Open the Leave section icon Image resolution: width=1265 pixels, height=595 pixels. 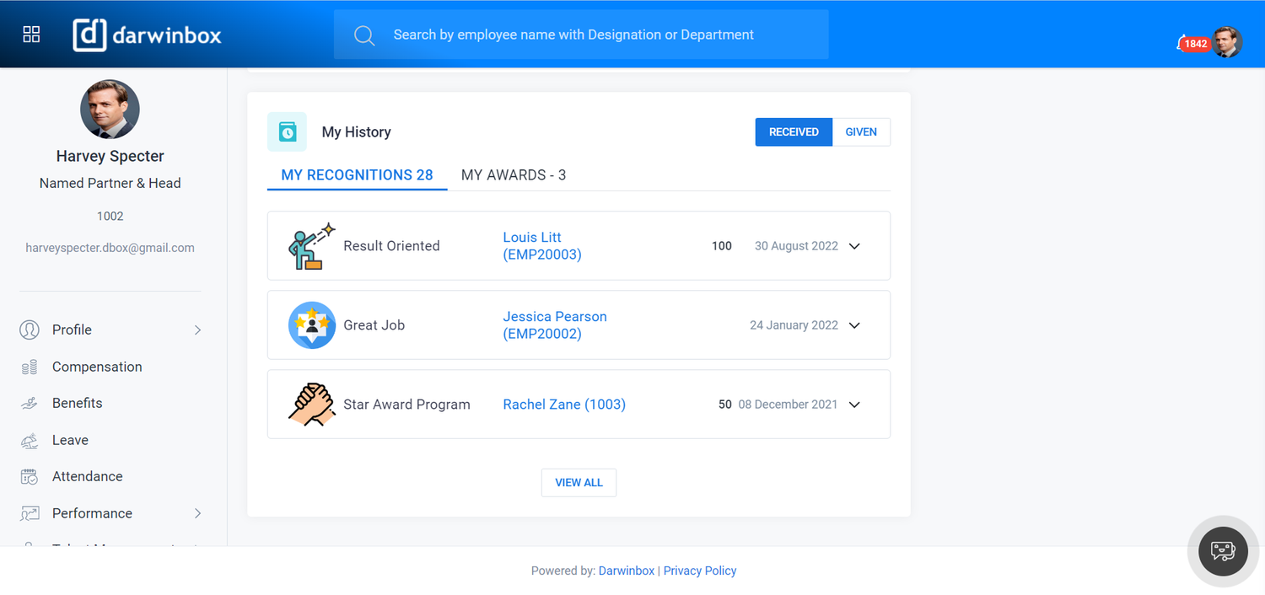[30, 439]
